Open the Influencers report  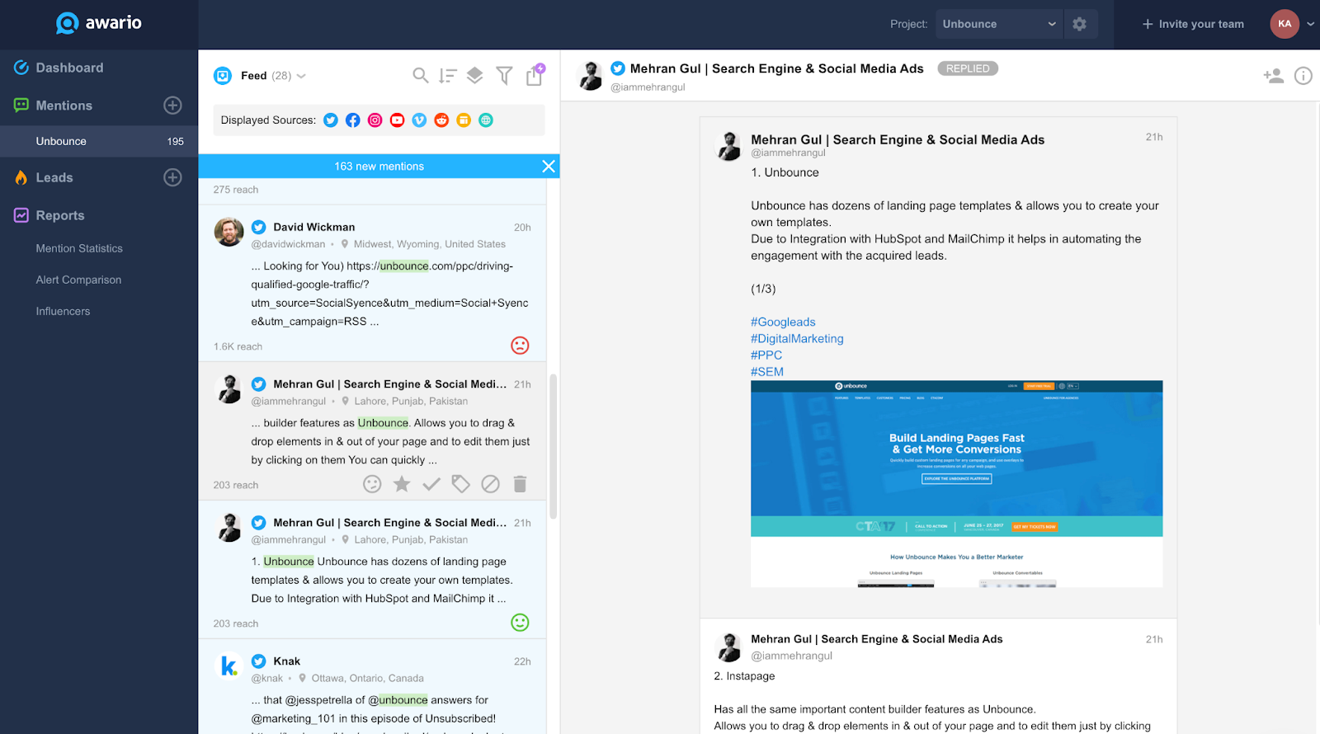[63, 311]
